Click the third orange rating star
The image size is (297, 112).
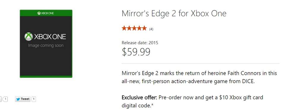pos(134,29)
